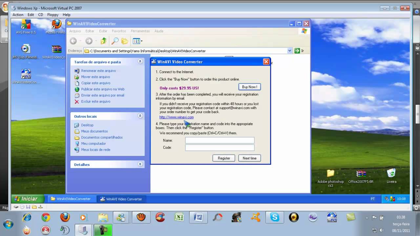The height and width of the screenshot is (236, 420).
Task: Open the AVG Free 8.5 desktop shortcut
Action: (26, 27)
